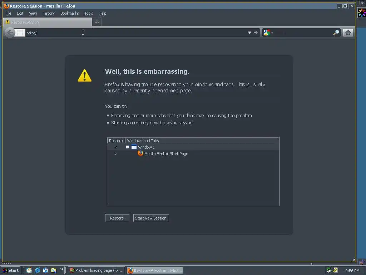
Task: Collapse the Window 1 tree node
Action: tap(128, 147)
